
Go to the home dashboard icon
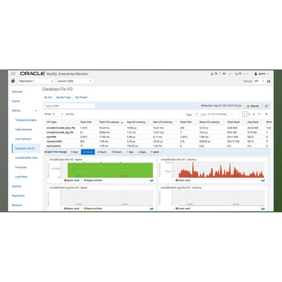coord(13,81)
